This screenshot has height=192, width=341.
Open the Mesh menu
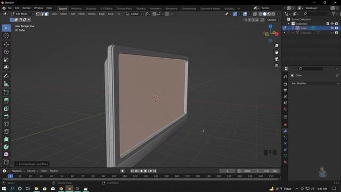click(x=82, y=14)
